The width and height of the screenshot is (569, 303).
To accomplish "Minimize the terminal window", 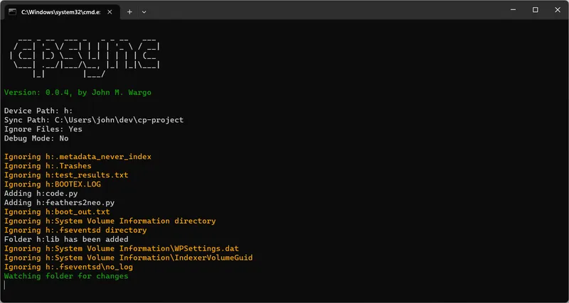I will (513, 10).
